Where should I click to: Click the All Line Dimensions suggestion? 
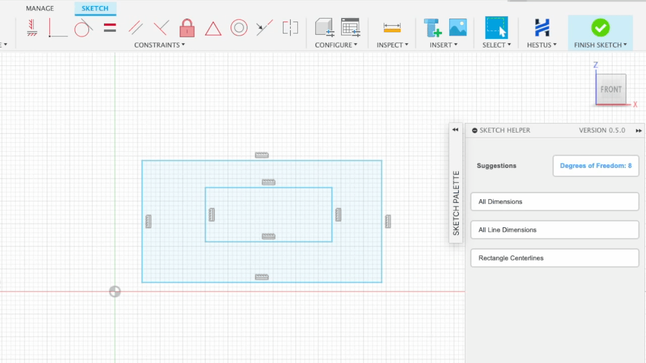[x=555, y=230]
